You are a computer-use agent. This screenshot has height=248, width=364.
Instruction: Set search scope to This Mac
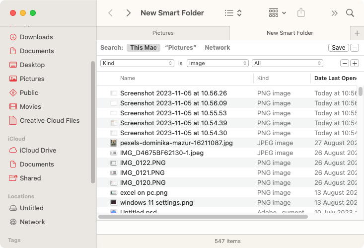143,48
